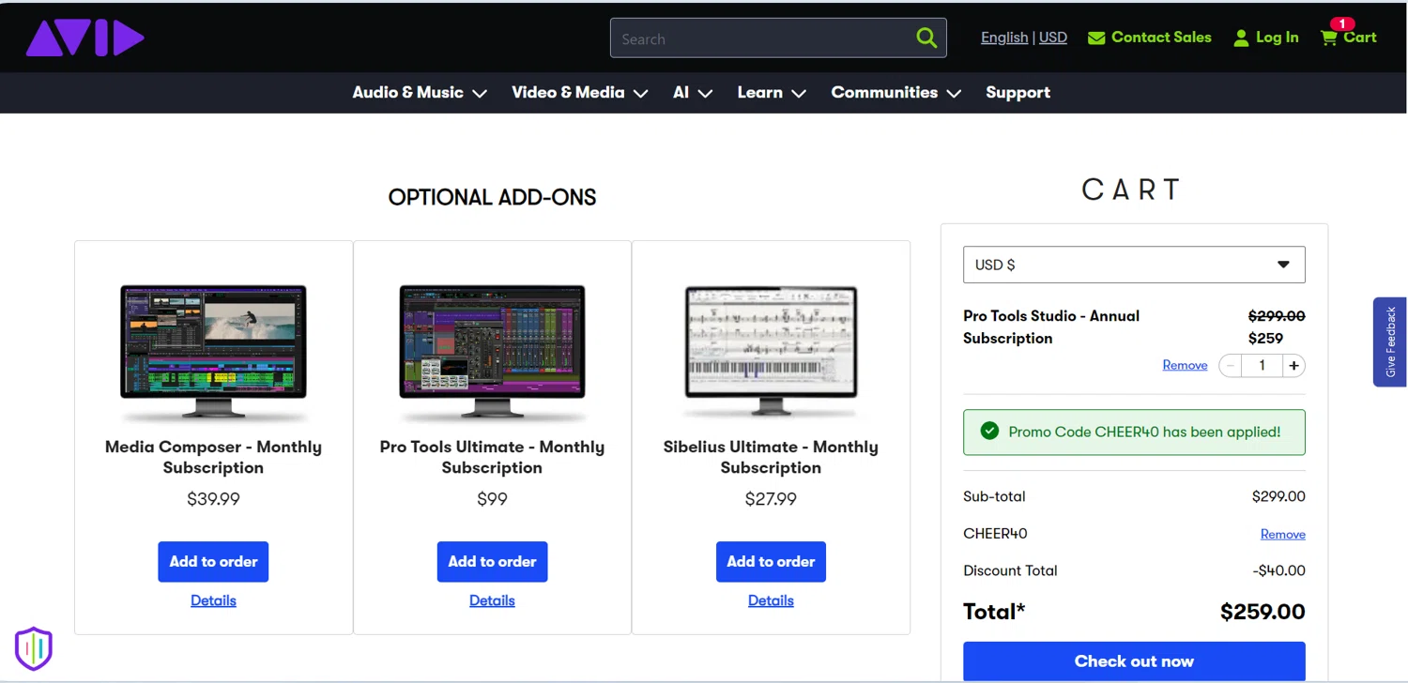Click Check out now button
Image resolution: width=1408 pixels, height=683 pixels.
click(1134, 660)
